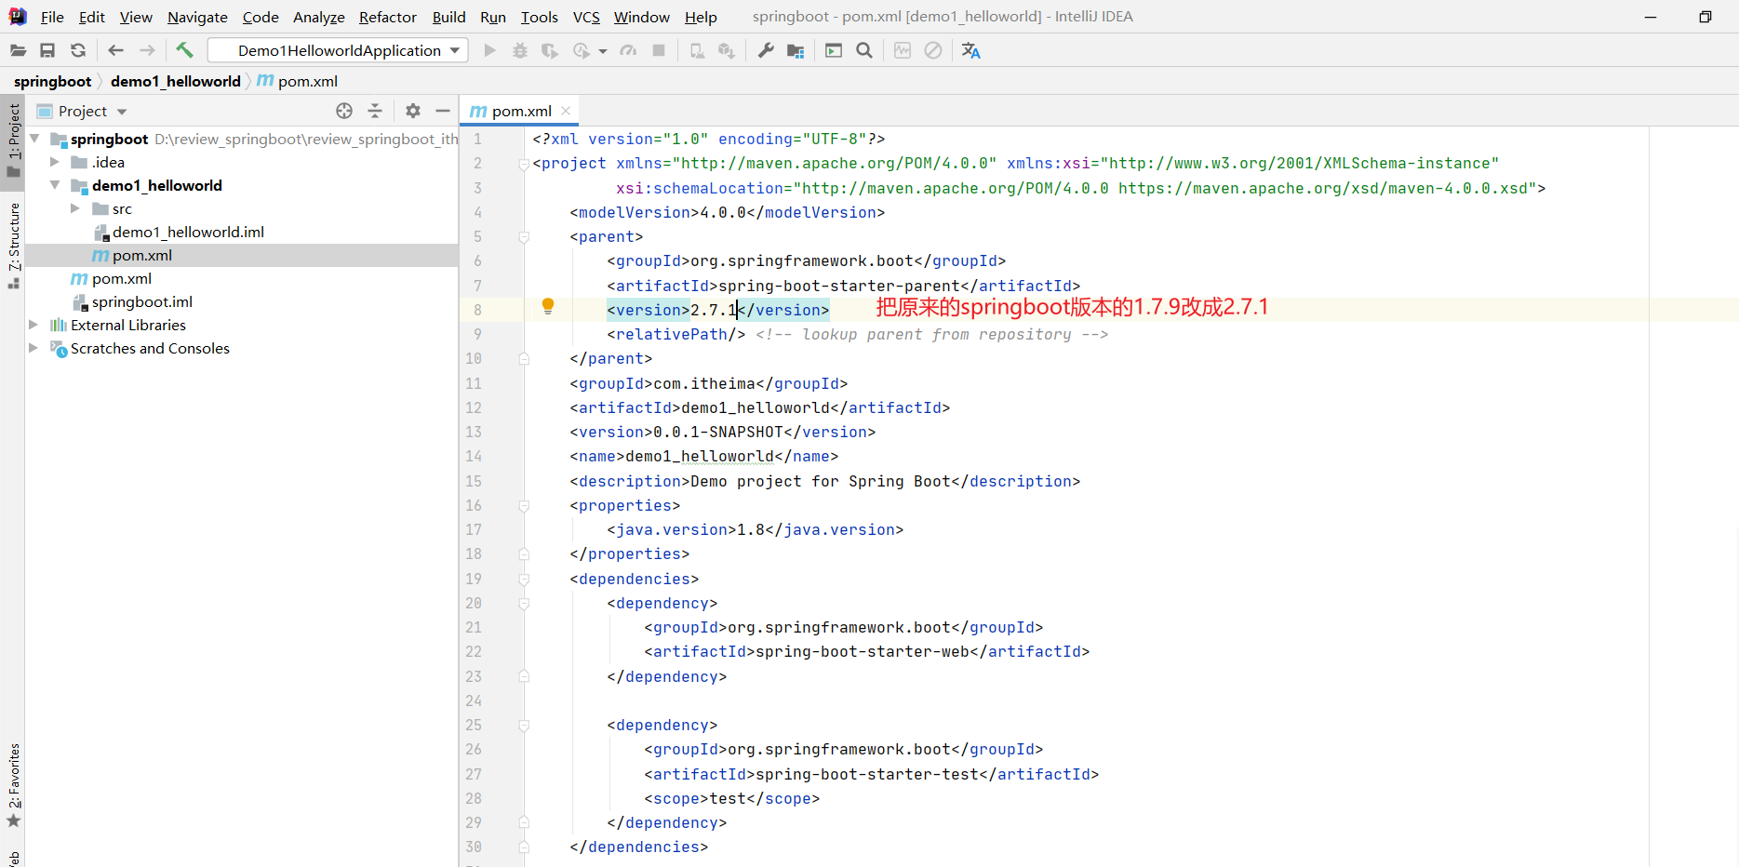Hide the Project panel with minimize dash

click(443, 111)
